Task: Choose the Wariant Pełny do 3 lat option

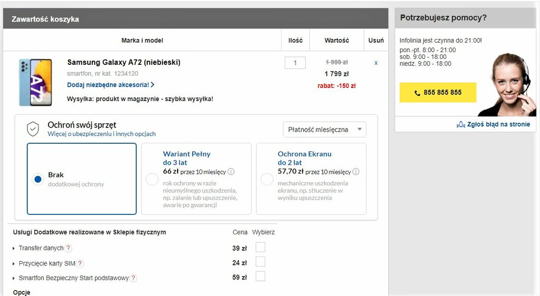Action: 152,179
